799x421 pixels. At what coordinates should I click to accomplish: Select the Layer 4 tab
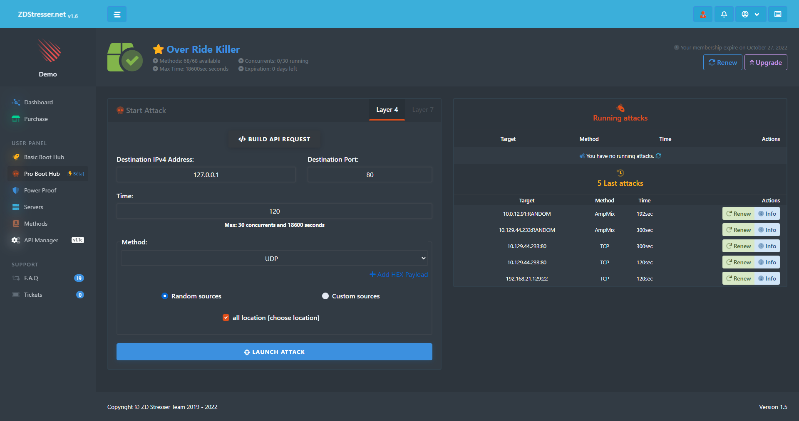coord(387,110)
